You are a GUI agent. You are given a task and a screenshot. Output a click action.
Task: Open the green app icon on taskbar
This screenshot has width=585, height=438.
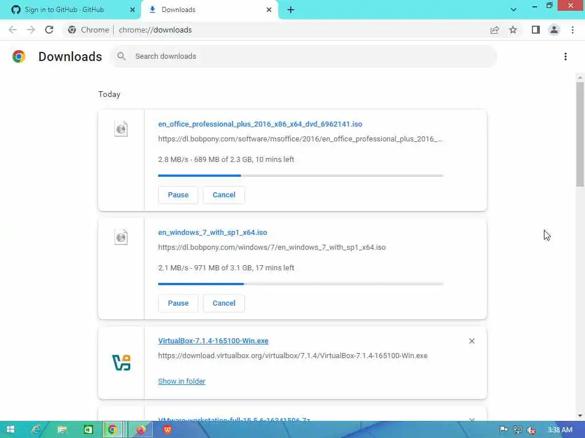[x=88, y=430]
